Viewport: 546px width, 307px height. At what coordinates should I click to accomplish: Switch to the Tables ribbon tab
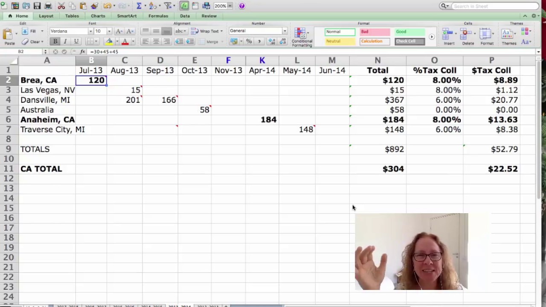pyautogui.click(x=72, y=16)
